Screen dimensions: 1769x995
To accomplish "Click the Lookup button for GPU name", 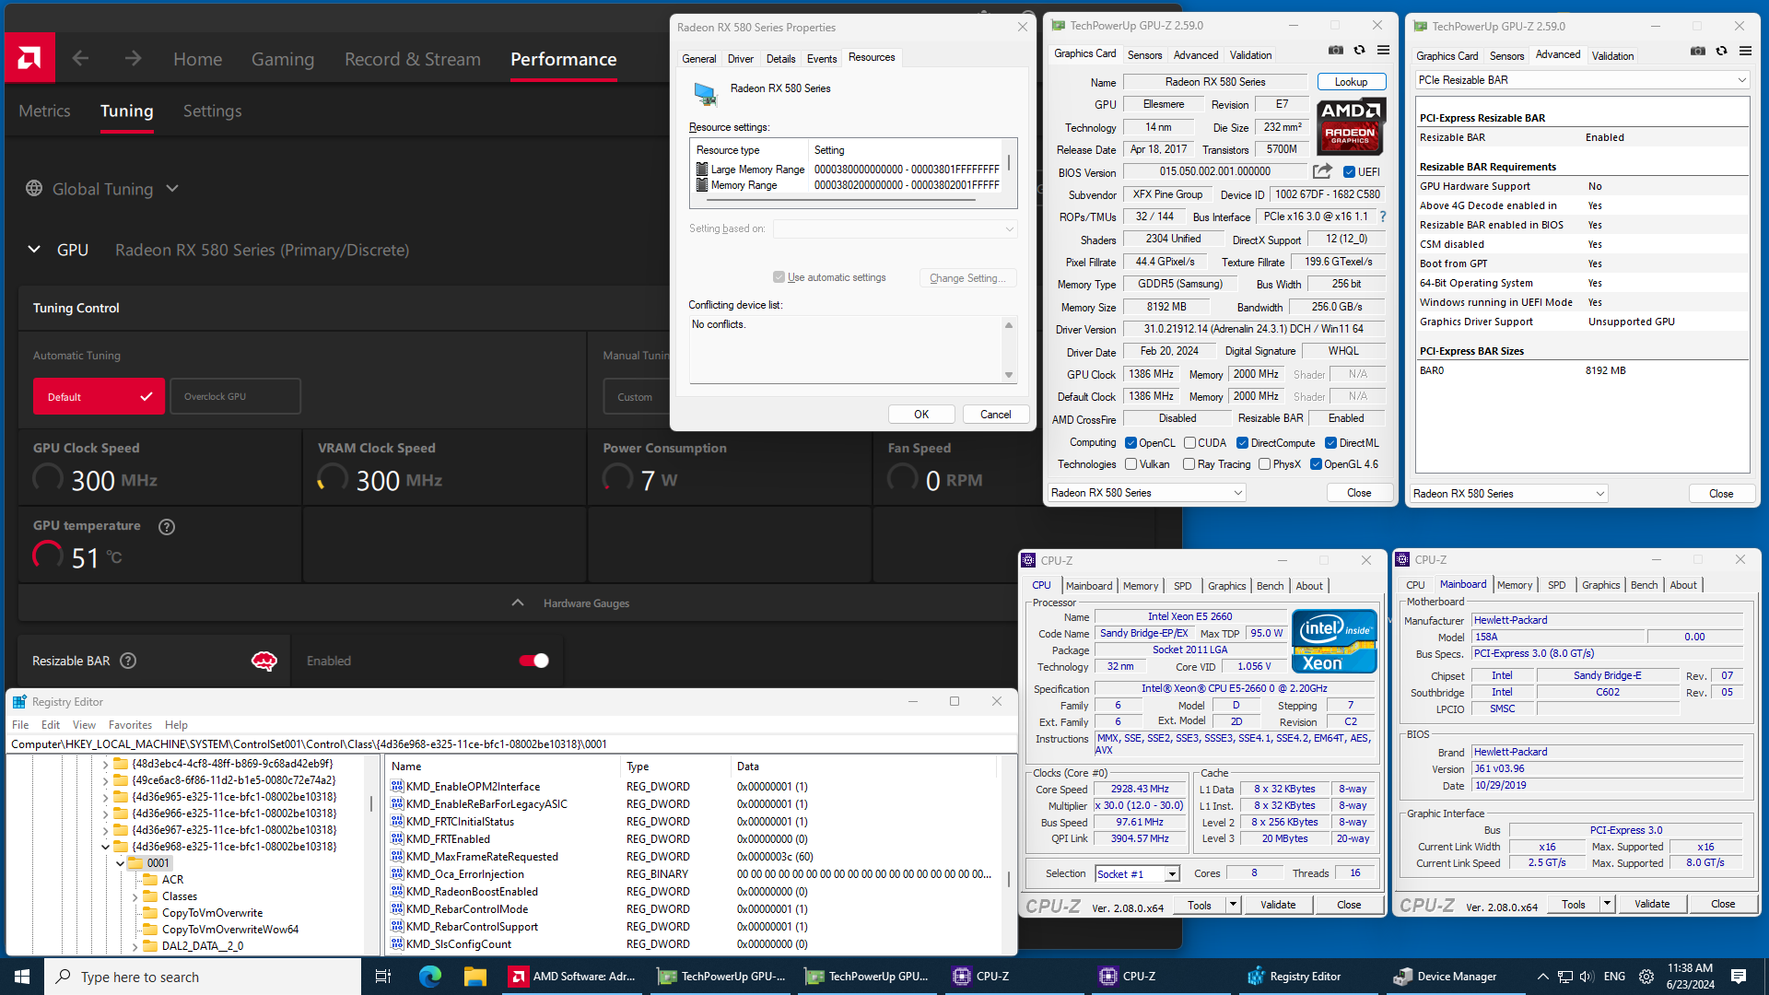I will coord(1351,81).
